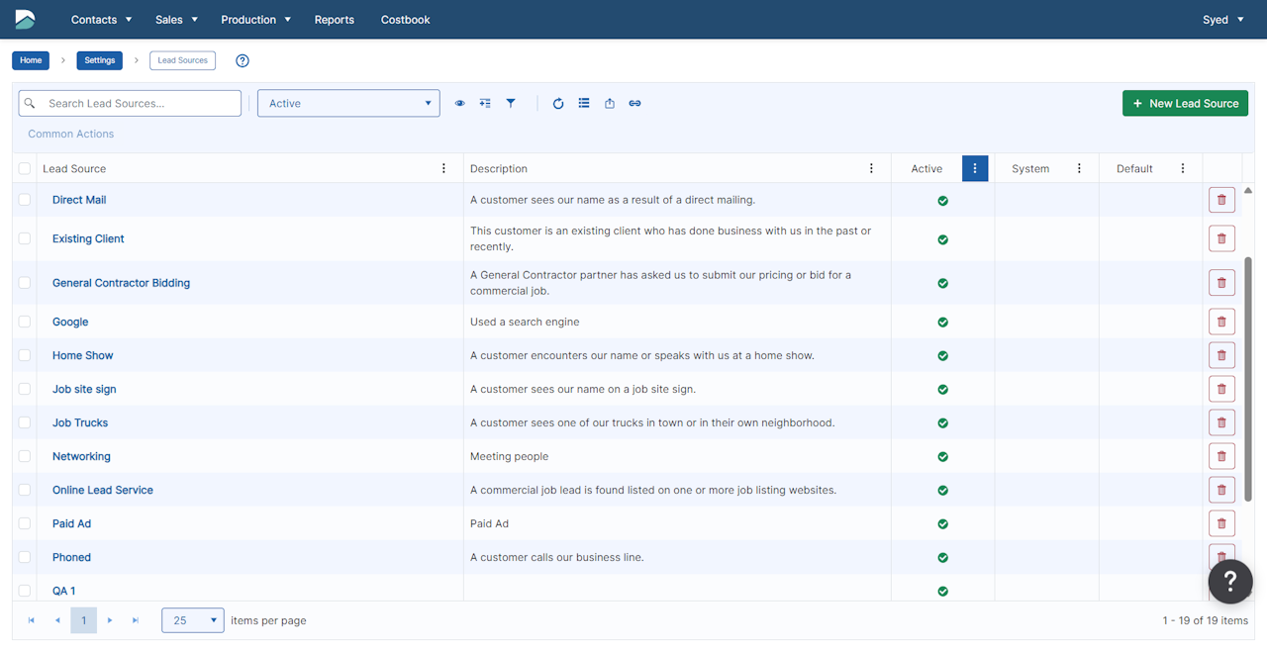Click the refresh list icon
1267x652 pixels.
(x=558, y=104)
